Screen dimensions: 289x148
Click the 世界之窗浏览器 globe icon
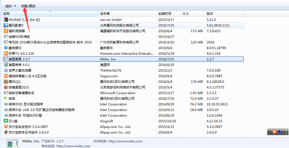click(x=6, y=70)
